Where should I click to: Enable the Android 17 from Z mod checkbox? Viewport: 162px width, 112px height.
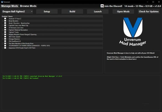pos(5,19)
